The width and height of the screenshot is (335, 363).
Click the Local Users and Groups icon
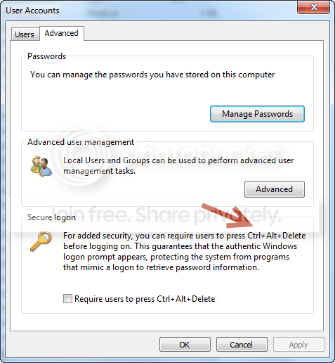point(41,166)
